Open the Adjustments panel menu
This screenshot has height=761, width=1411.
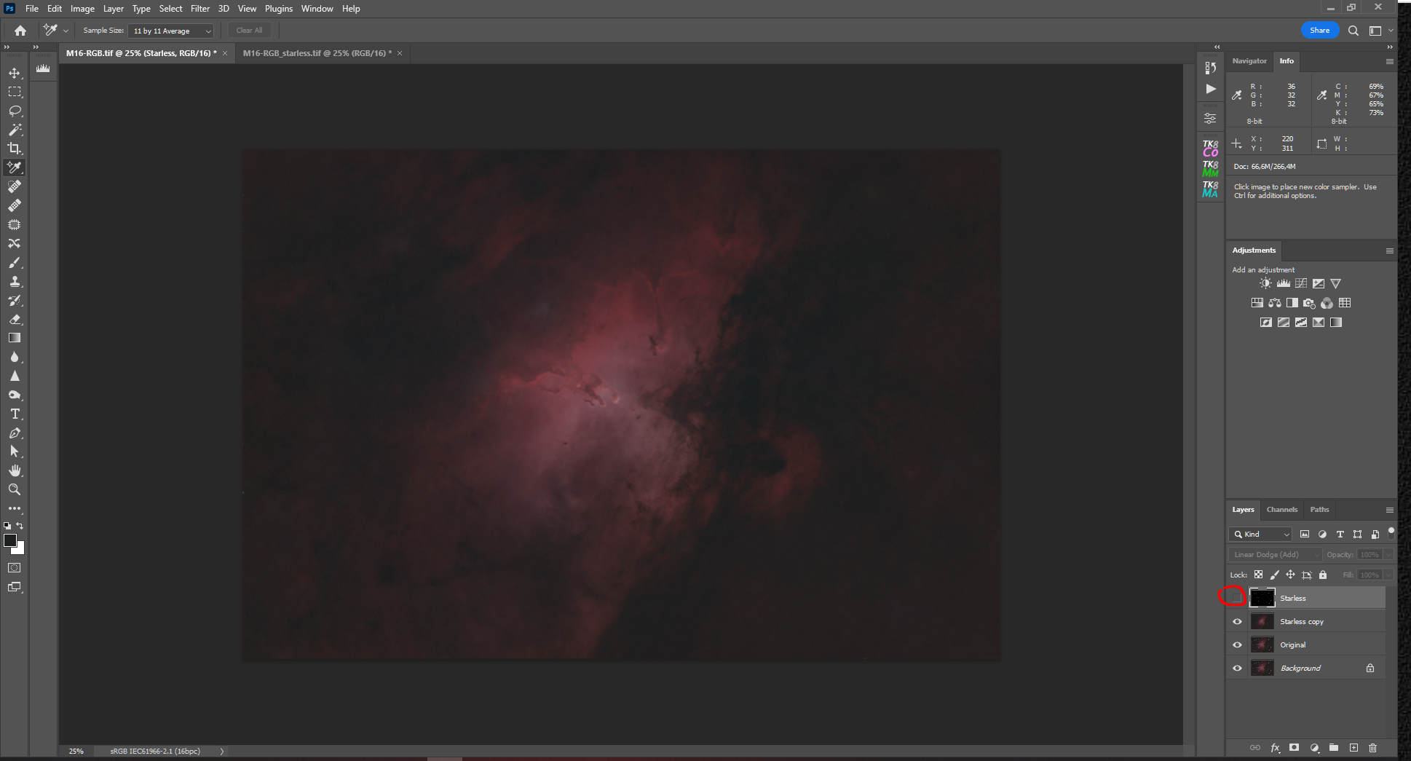coord(1389,251)
